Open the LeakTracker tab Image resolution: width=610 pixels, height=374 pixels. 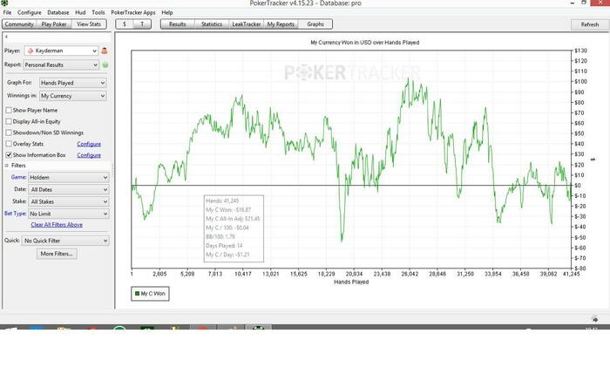(247, 24)
